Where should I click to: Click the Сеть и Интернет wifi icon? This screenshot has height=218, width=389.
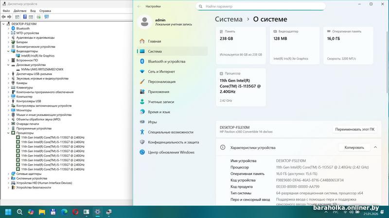click(x=142, y=71)
